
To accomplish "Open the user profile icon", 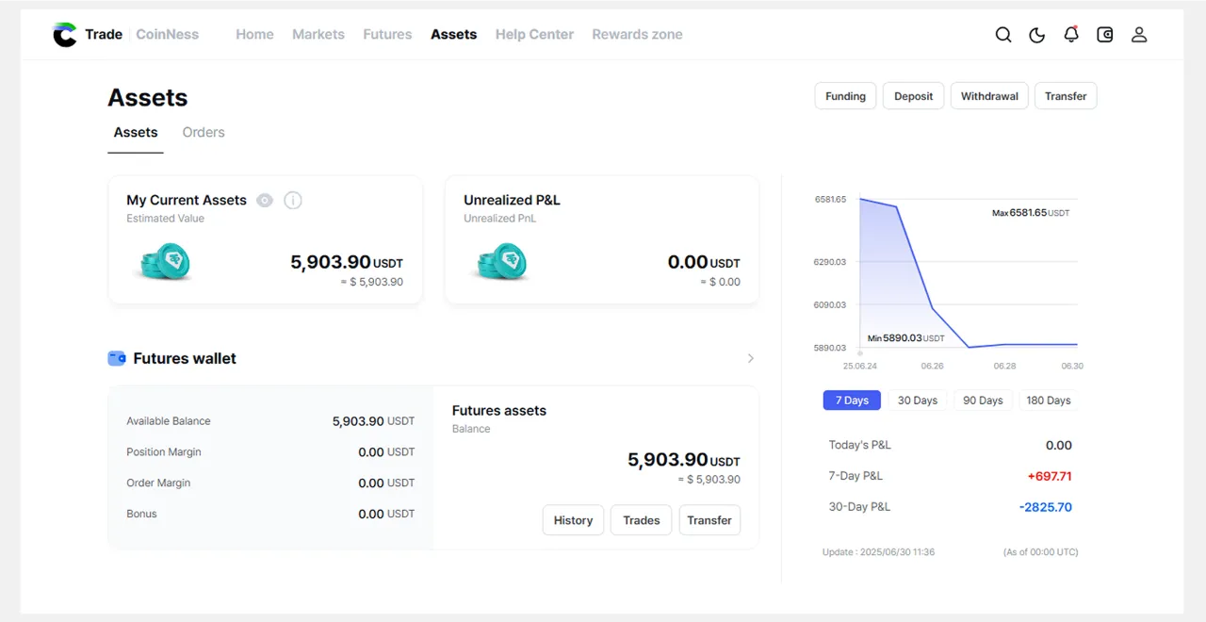I will pyautogui.click(x=1139, y=35).
